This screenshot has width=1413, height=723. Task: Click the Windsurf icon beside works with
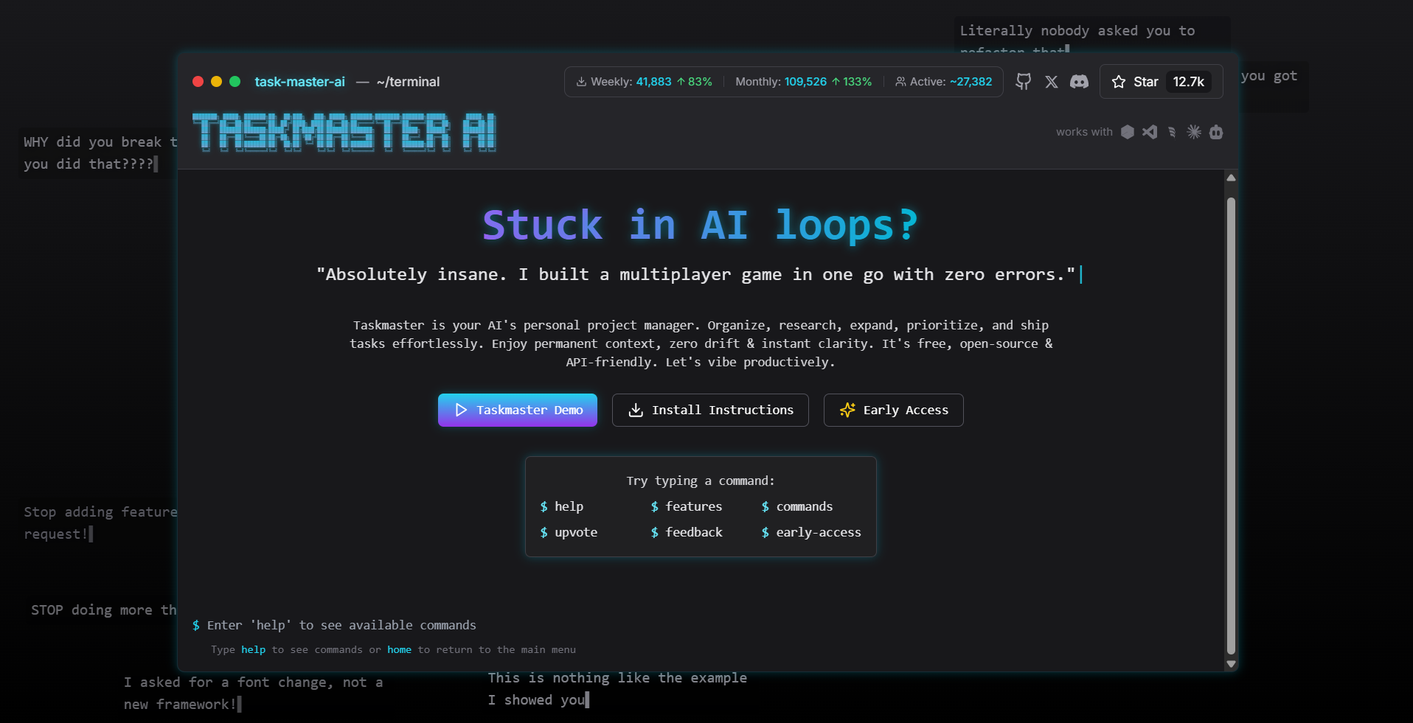(1172, 132)
